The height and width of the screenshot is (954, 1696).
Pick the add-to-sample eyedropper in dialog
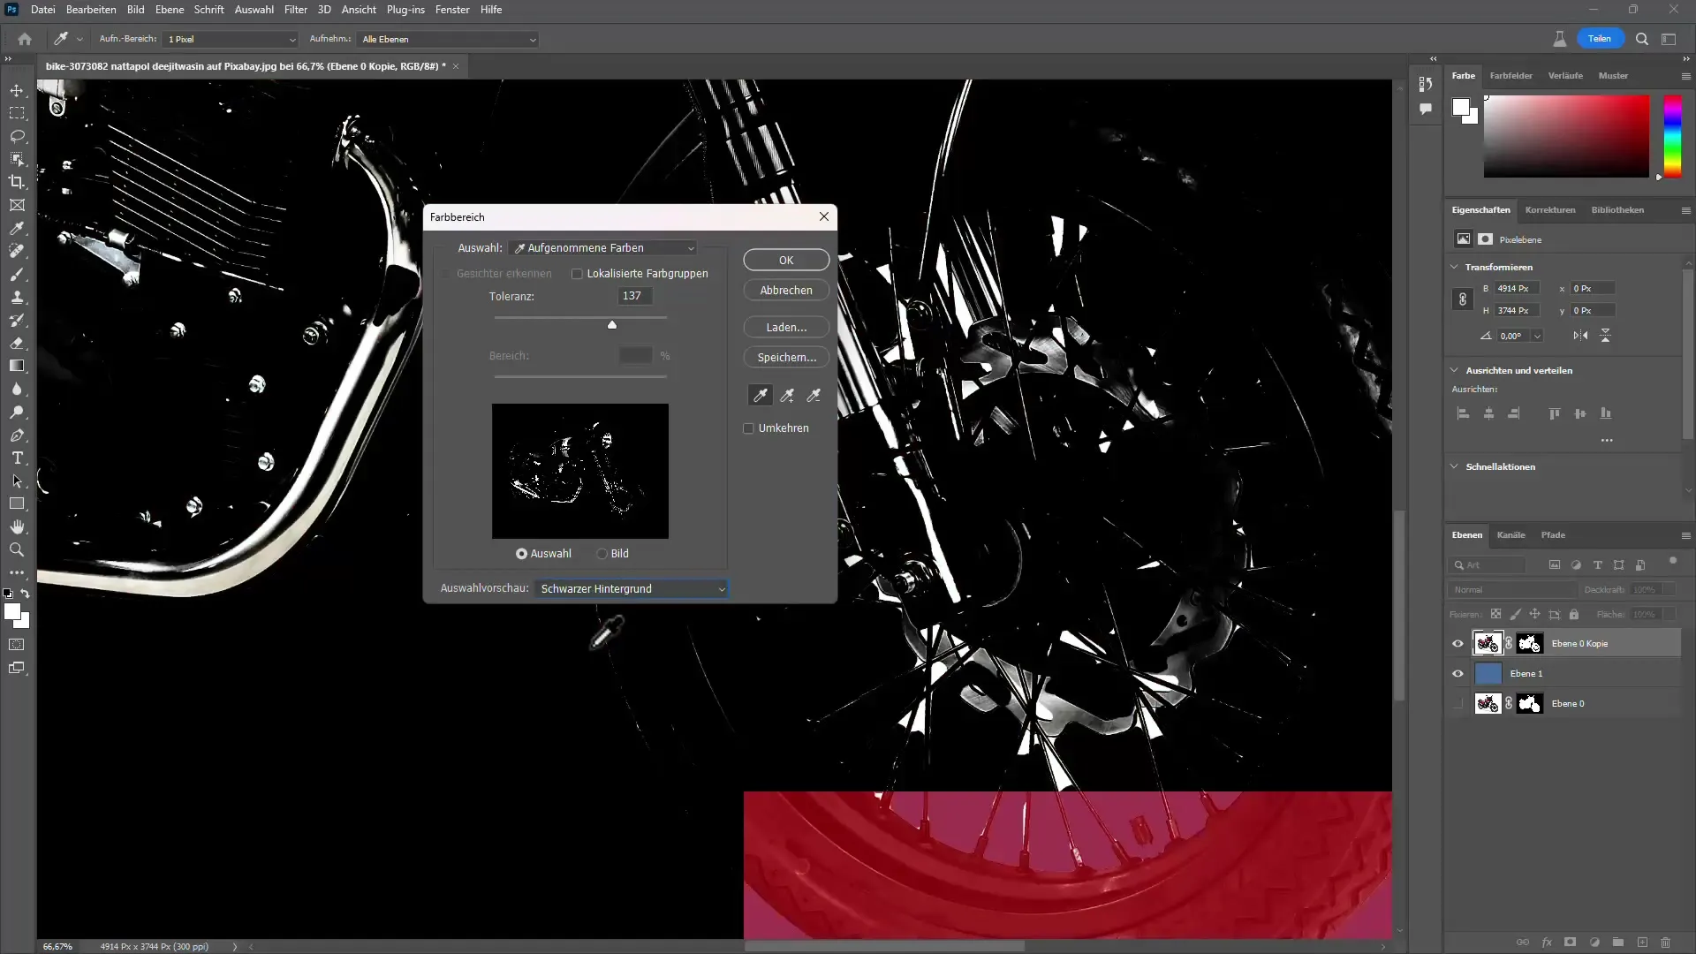click(x=787, y=395)
